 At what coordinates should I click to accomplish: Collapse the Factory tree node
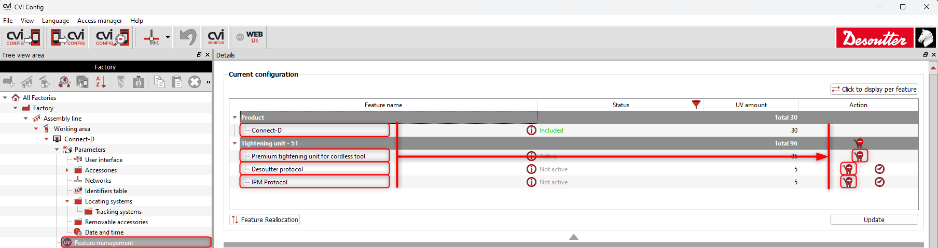click(x=16, y=108)
